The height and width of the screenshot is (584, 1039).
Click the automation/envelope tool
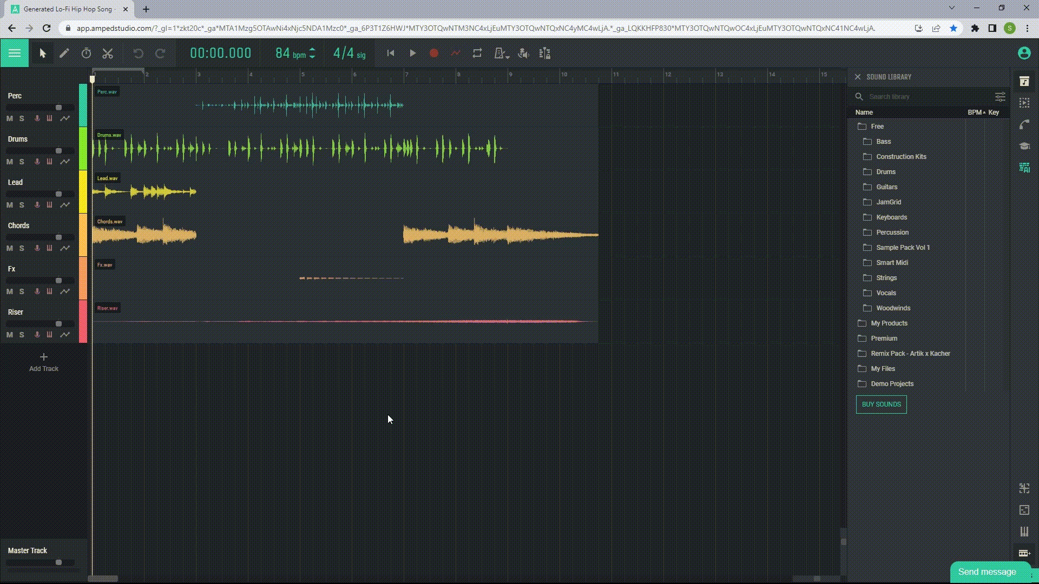[455, 54]
